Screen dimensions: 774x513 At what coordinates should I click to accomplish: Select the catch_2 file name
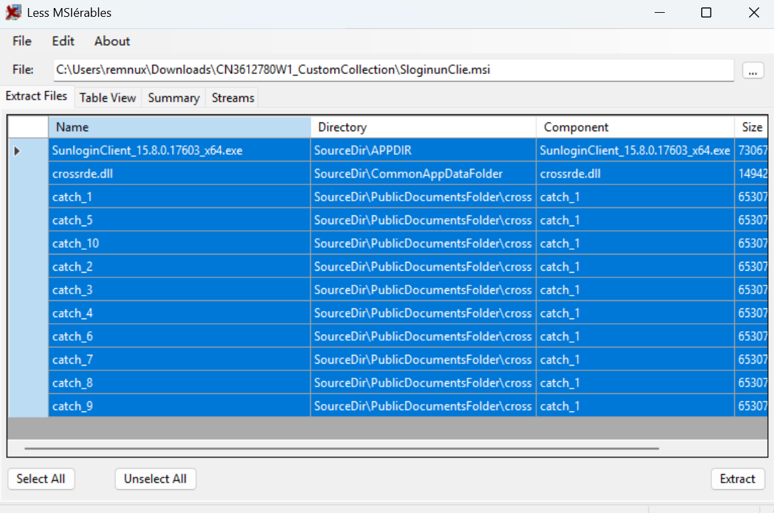(179, 266)
